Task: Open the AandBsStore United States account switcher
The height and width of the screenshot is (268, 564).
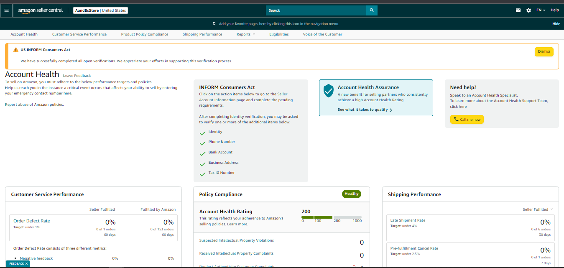Action: point(100,10)
